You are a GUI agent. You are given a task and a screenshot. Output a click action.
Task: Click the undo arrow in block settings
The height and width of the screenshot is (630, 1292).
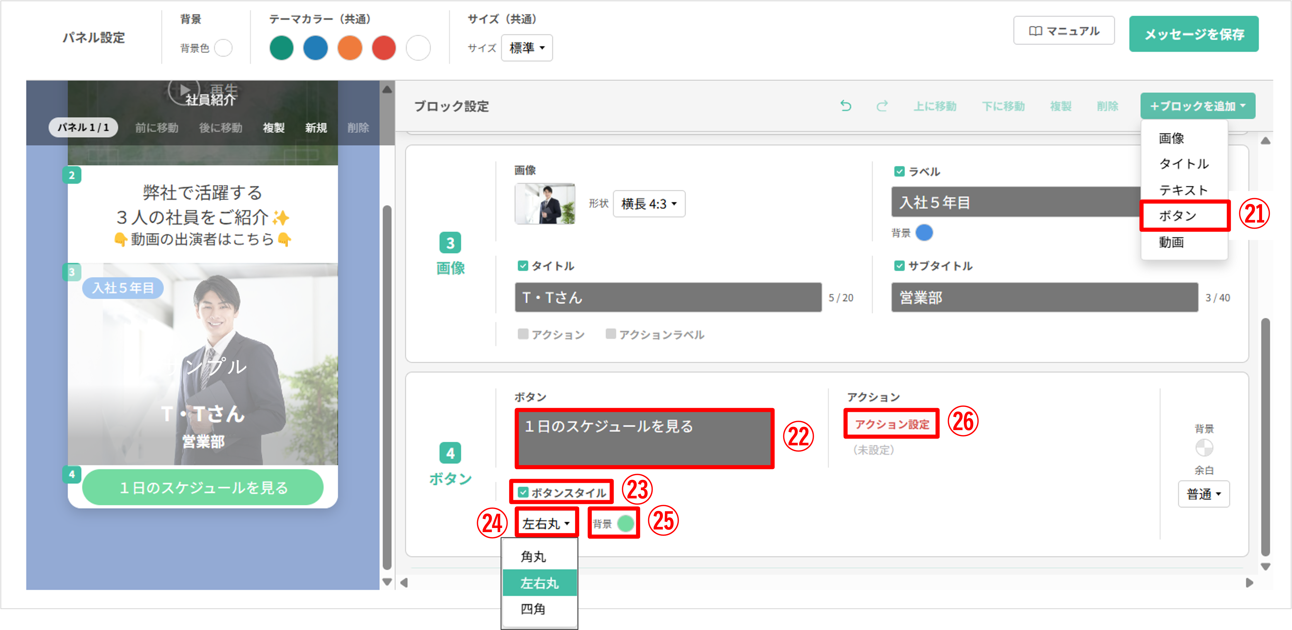[x=846, y=106]
